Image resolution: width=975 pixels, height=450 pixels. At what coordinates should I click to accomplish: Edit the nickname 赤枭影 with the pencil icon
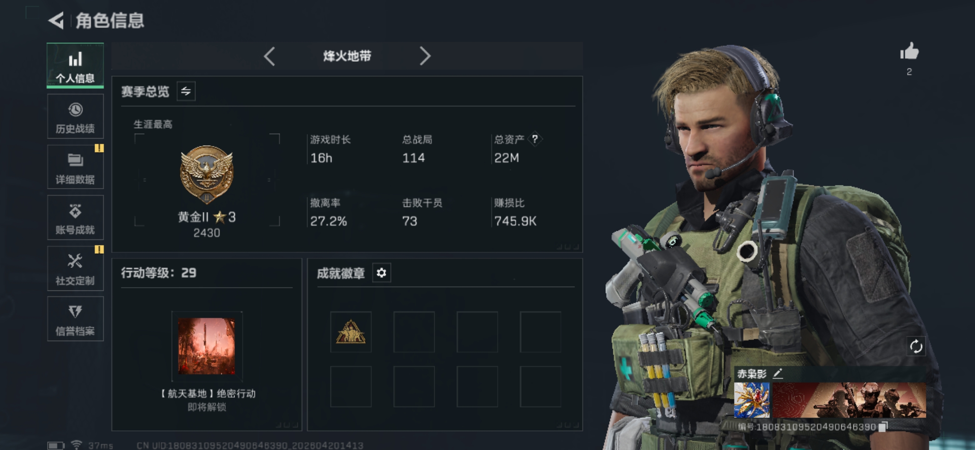(x=778, y=374)
